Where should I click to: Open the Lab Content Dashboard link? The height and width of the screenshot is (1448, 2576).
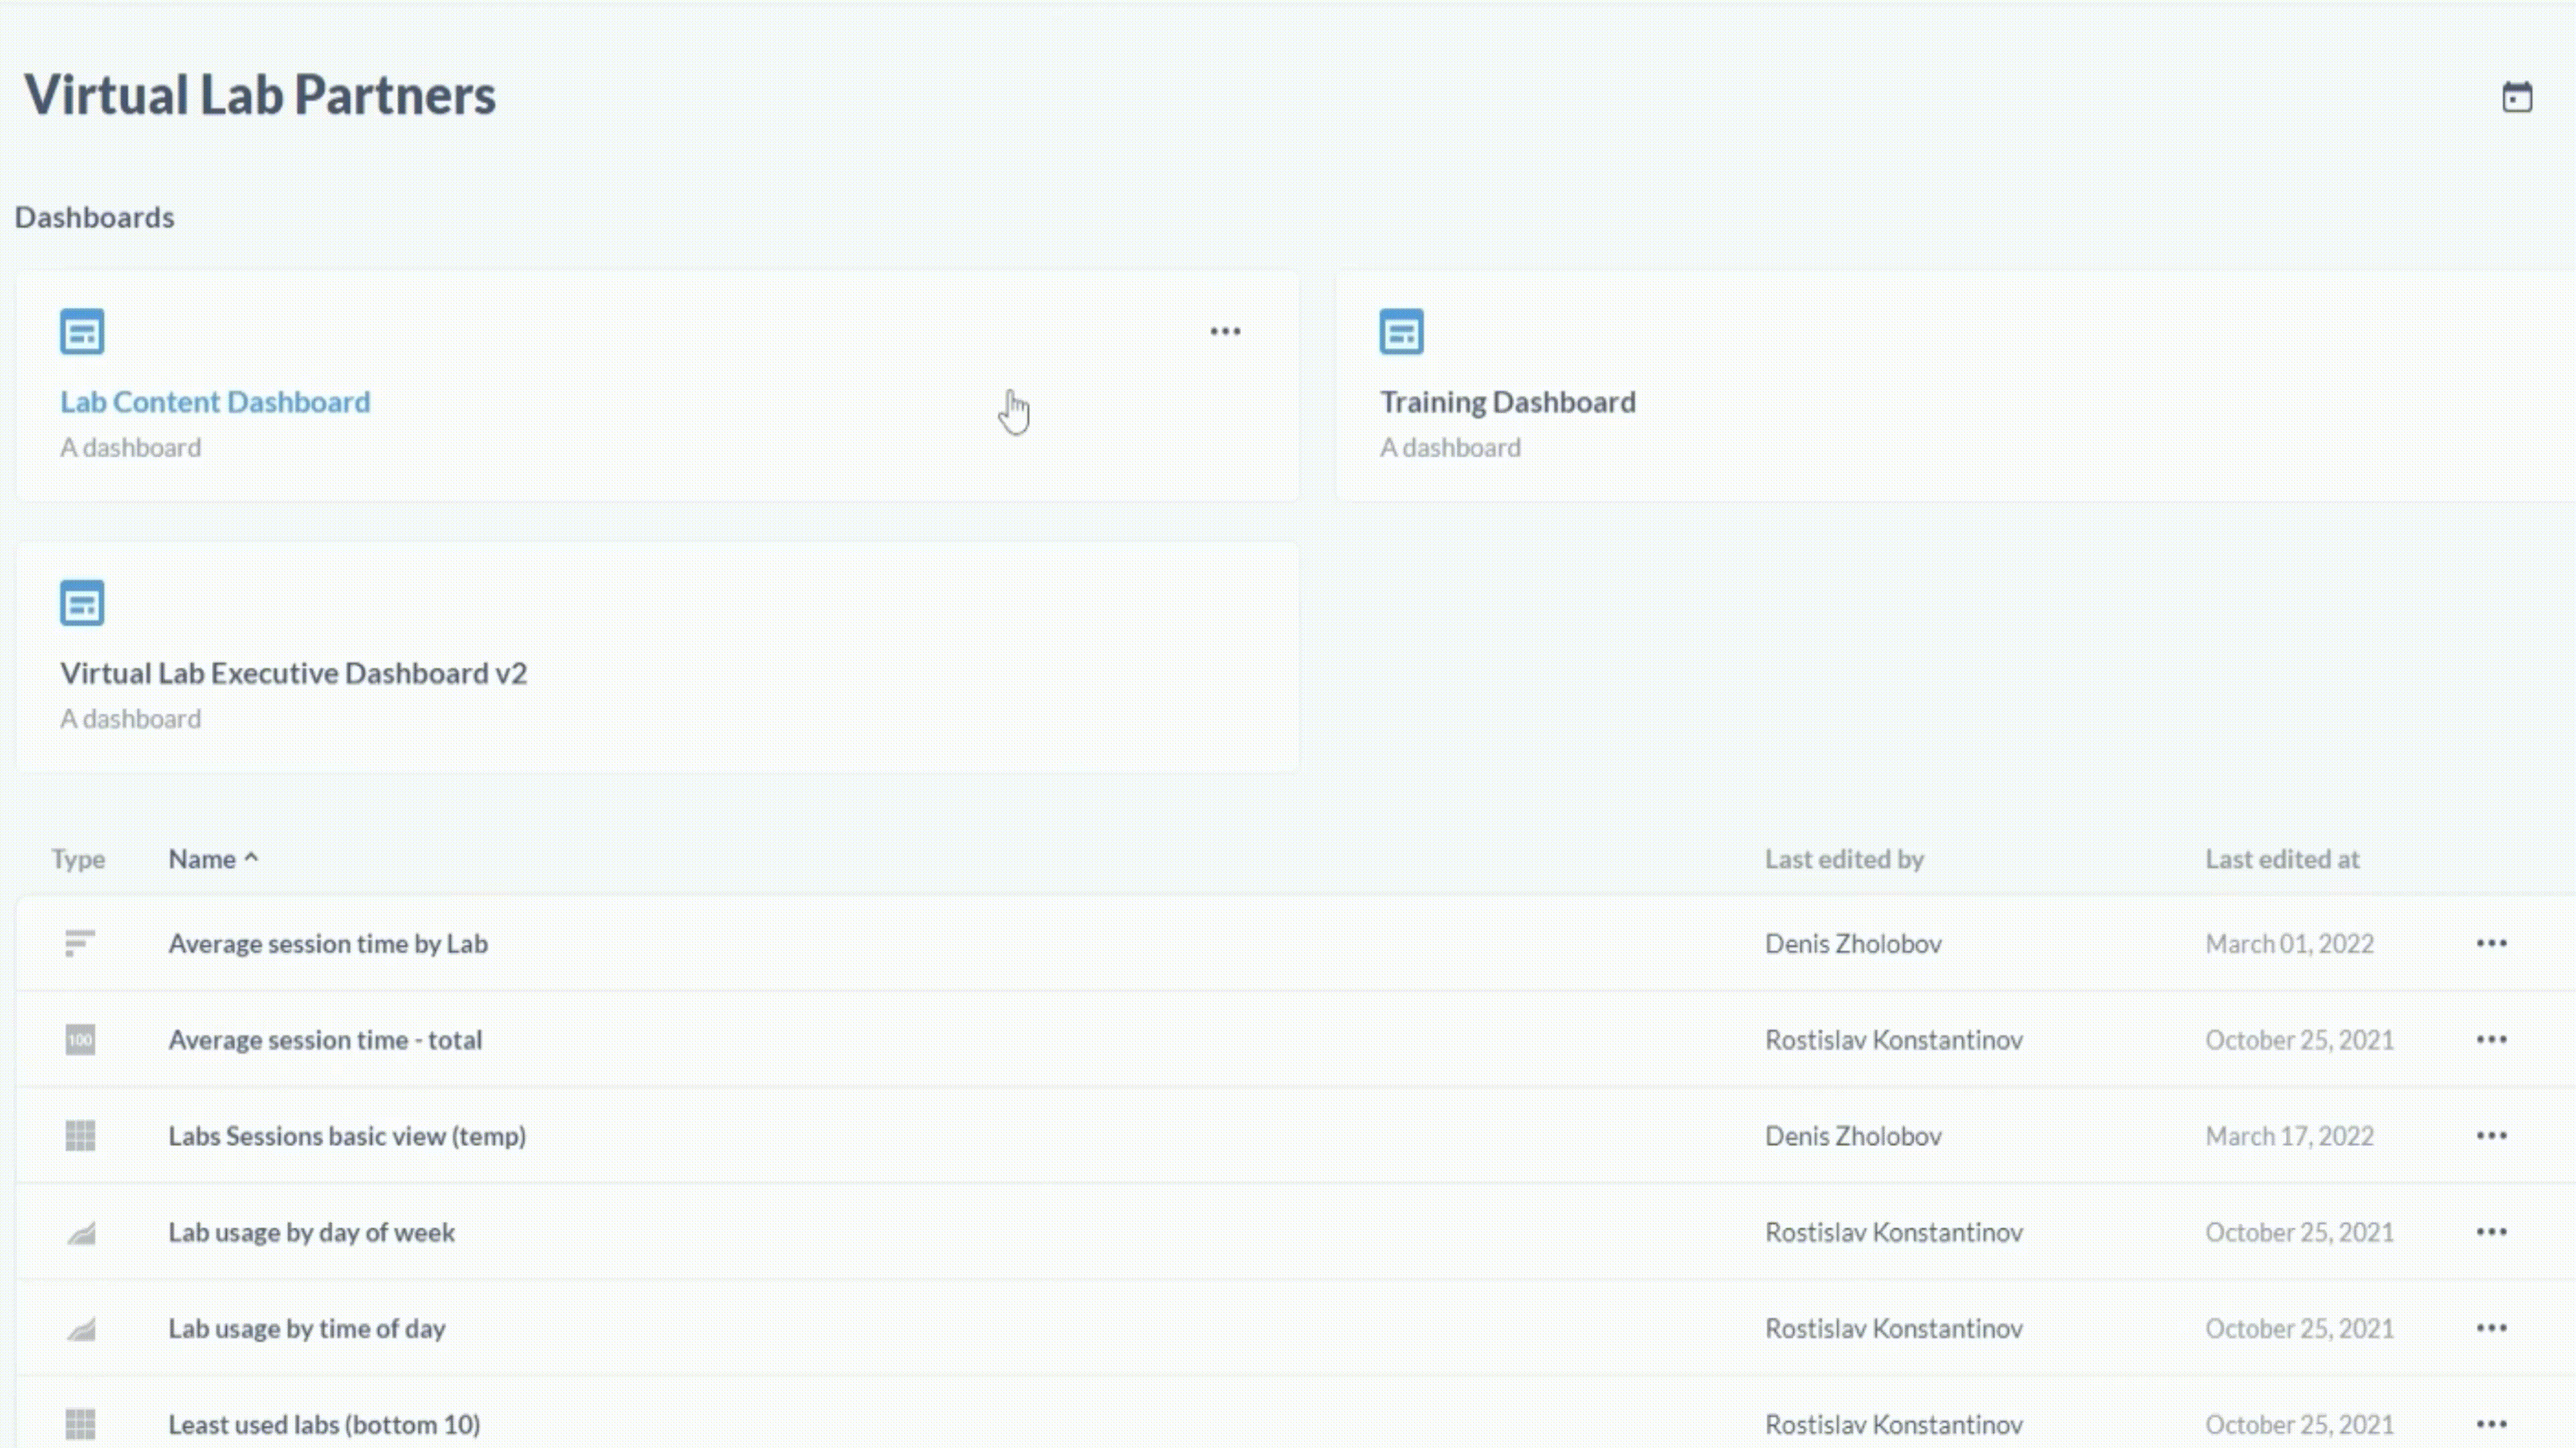(215, 401)
